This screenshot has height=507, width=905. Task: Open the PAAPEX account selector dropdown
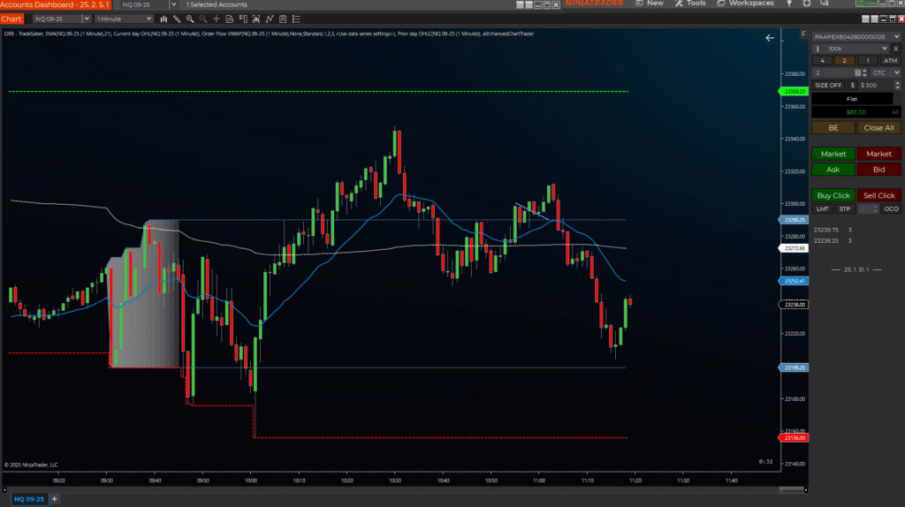(856, 36)
